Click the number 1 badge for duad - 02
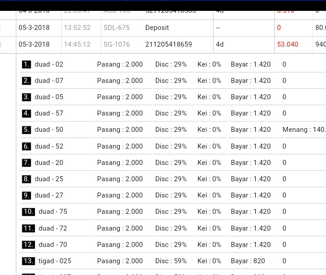The width and height of the screenshot is (326, 275). pos(26,64)
